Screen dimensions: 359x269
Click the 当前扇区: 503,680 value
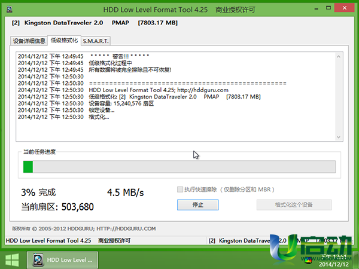57,207
